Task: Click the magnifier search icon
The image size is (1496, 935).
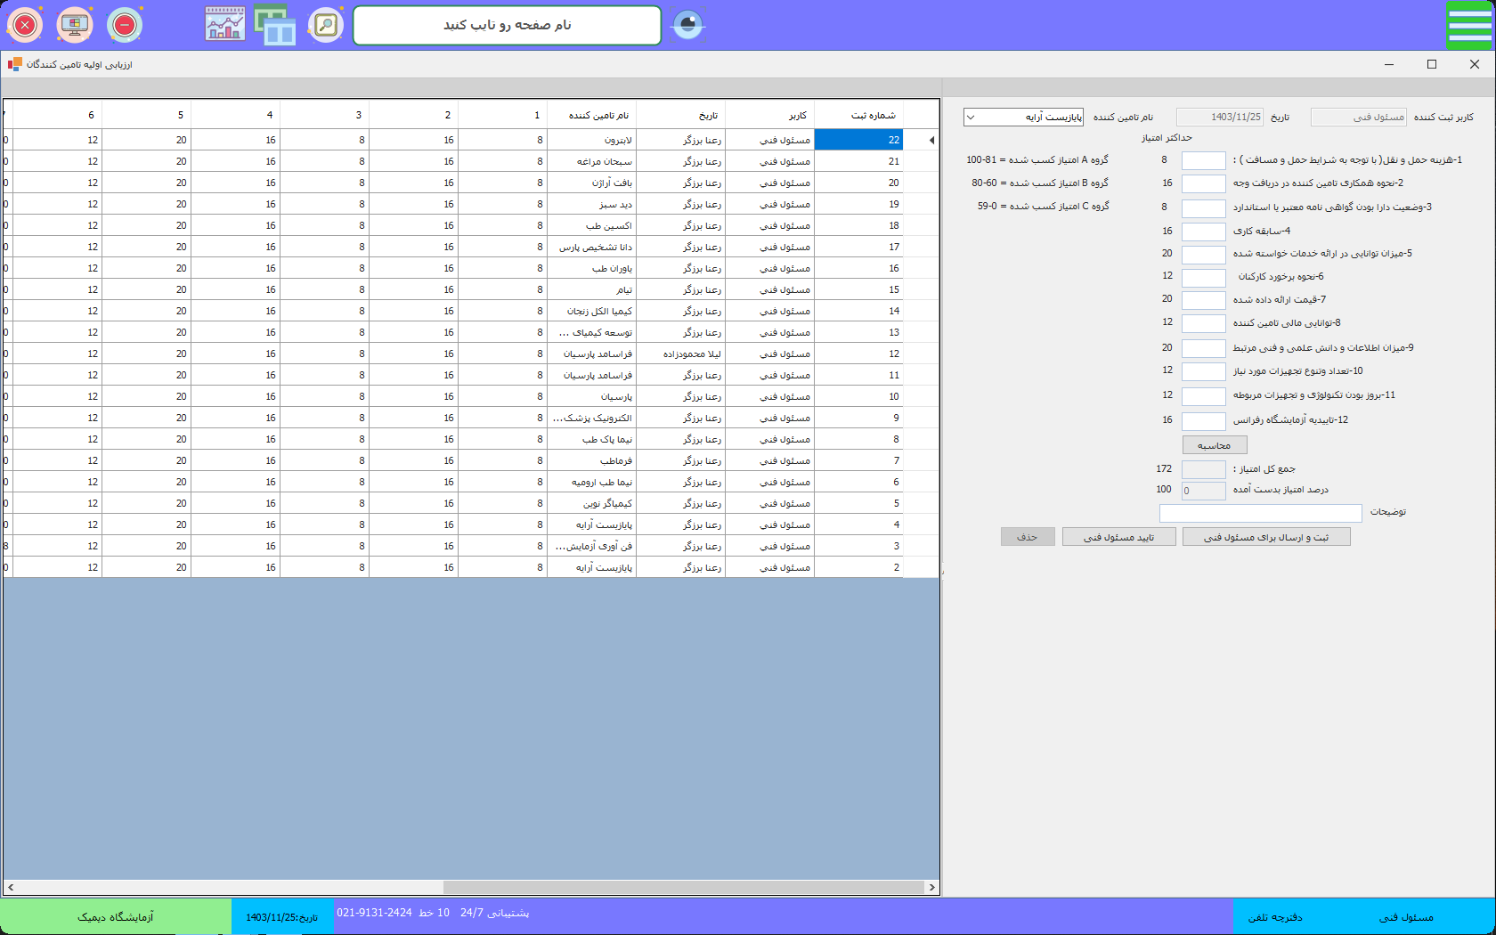Action: pyautogui.click(x=326, y=25)
